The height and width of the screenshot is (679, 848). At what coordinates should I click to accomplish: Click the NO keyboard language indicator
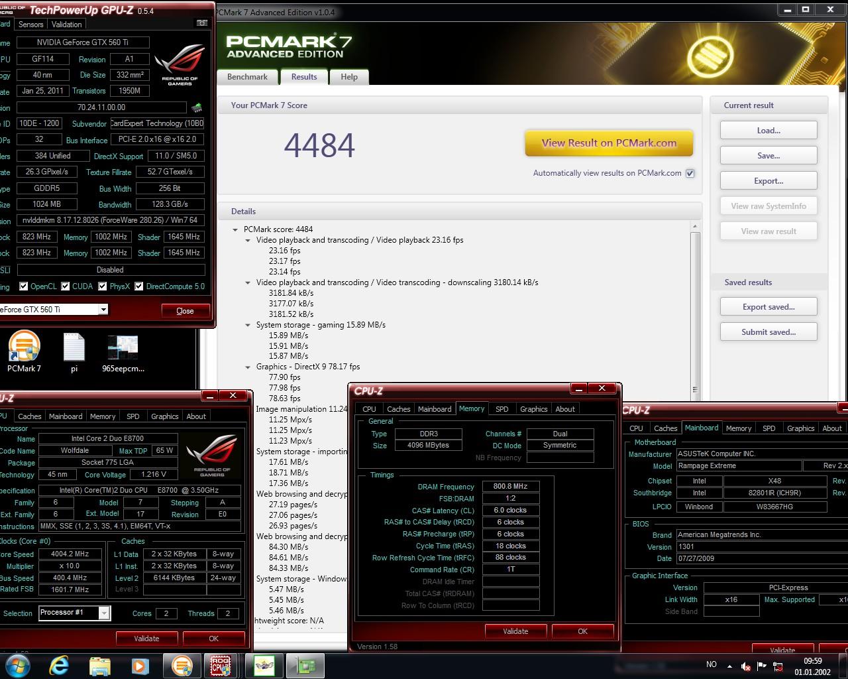coord(712,664)
